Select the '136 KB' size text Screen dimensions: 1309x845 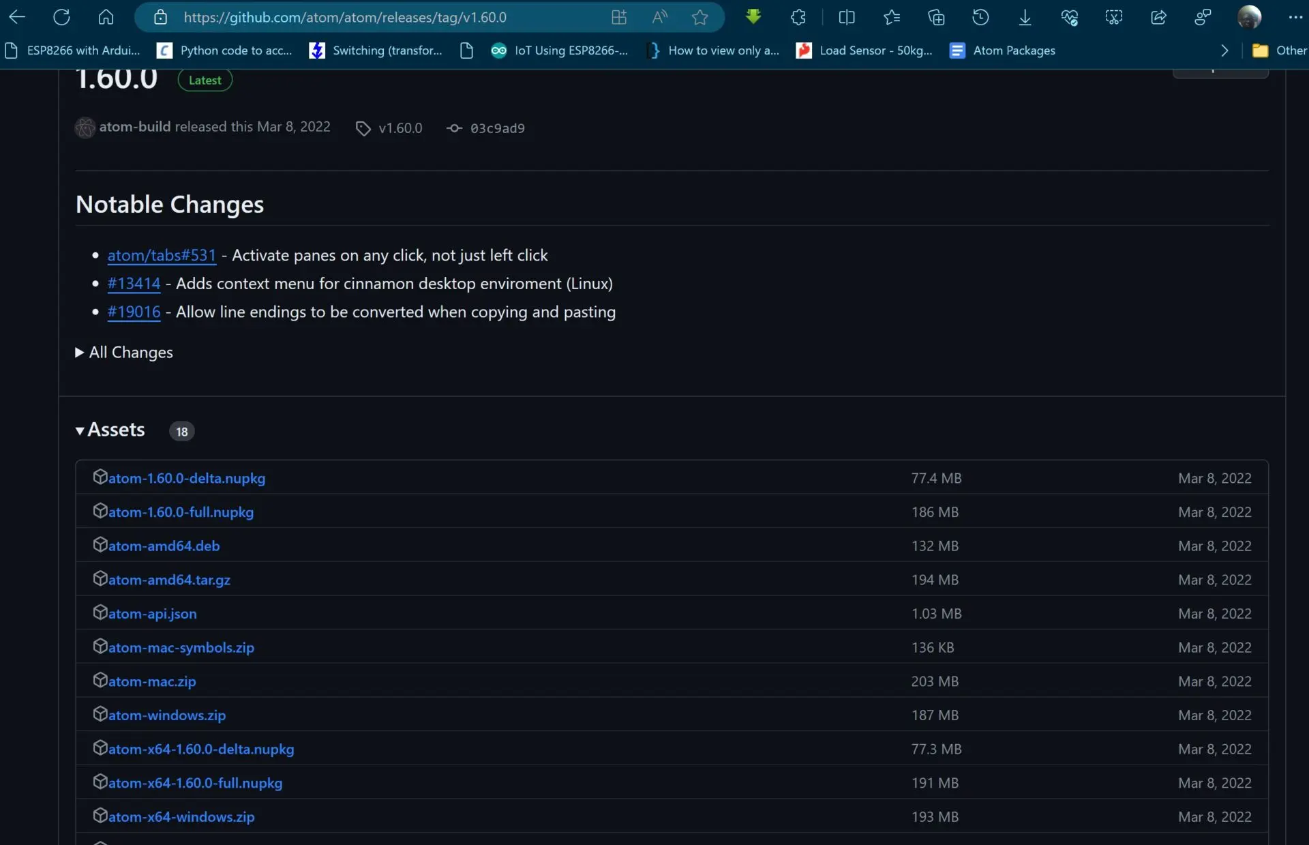[x=933, y=647]
